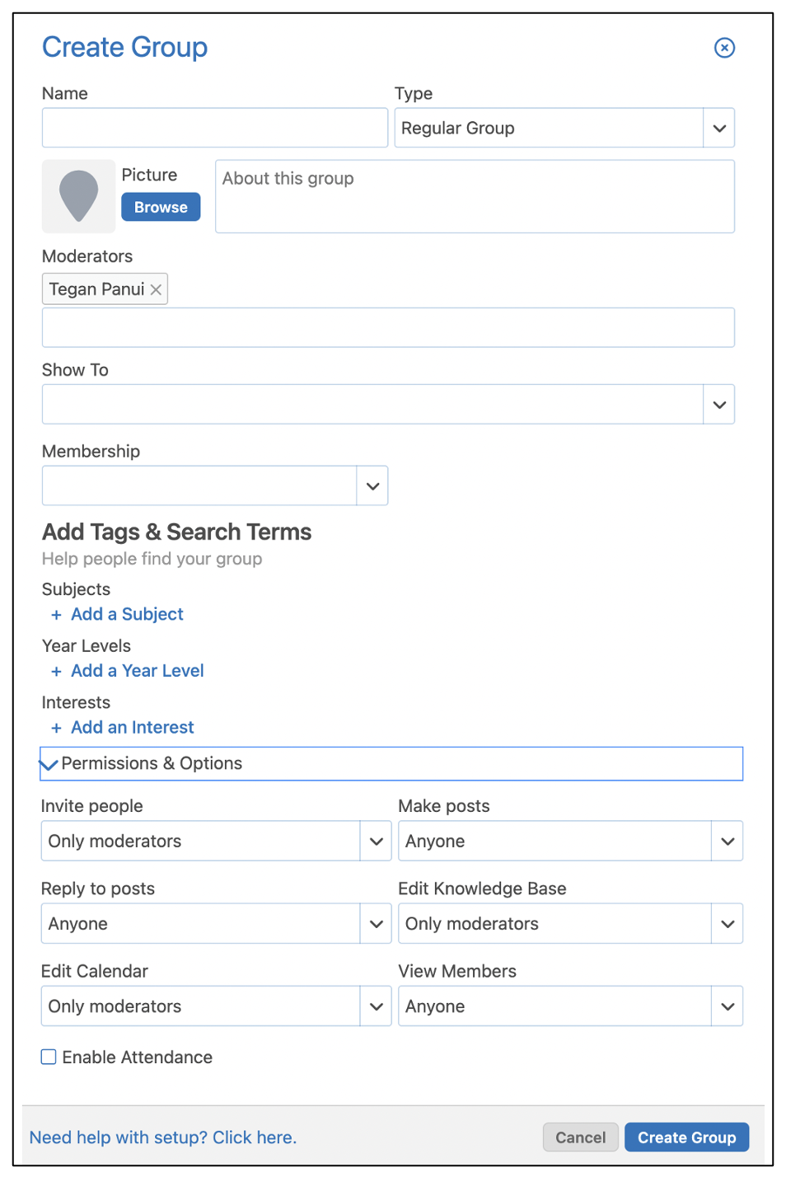Open the Invite people dropdown
This screenshot has height=1177, width=786.
(x=376, y=841)
